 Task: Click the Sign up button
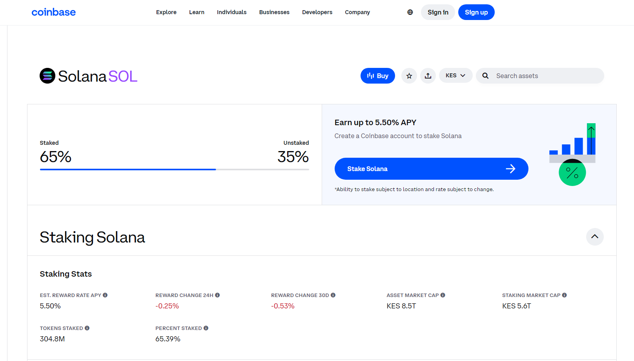476,12
